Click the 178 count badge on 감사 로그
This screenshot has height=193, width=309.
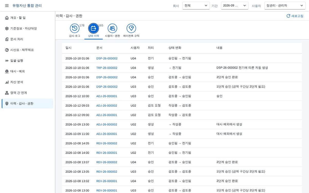tap(82, 25)
